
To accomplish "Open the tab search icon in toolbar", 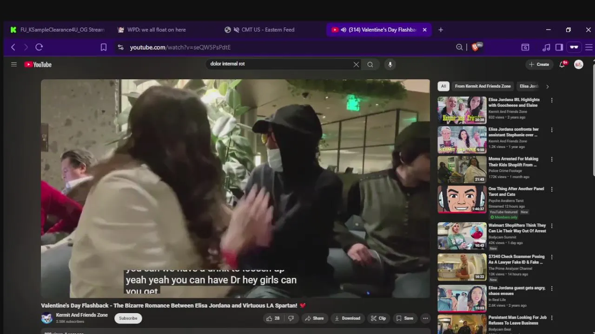I will tap(525, 47).
